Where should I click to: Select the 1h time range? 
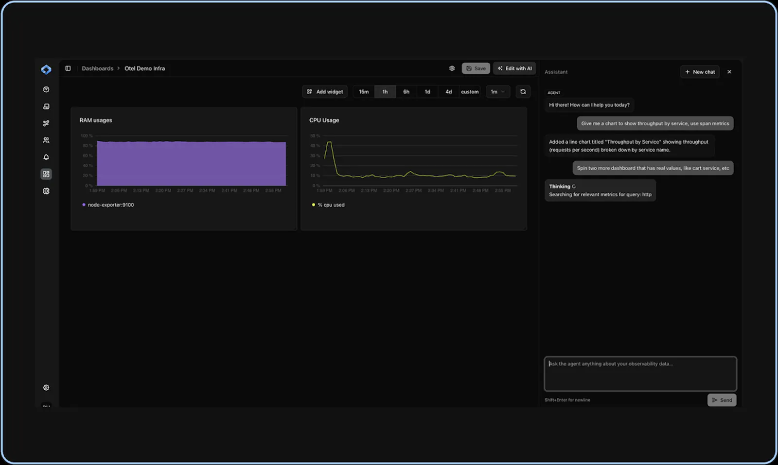tap(385, 91)
